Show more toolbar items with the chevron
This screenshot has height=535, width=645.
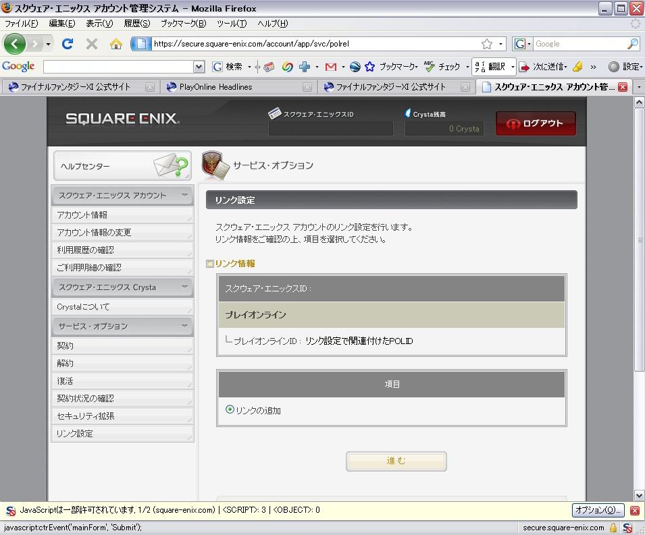click(593, 67)
